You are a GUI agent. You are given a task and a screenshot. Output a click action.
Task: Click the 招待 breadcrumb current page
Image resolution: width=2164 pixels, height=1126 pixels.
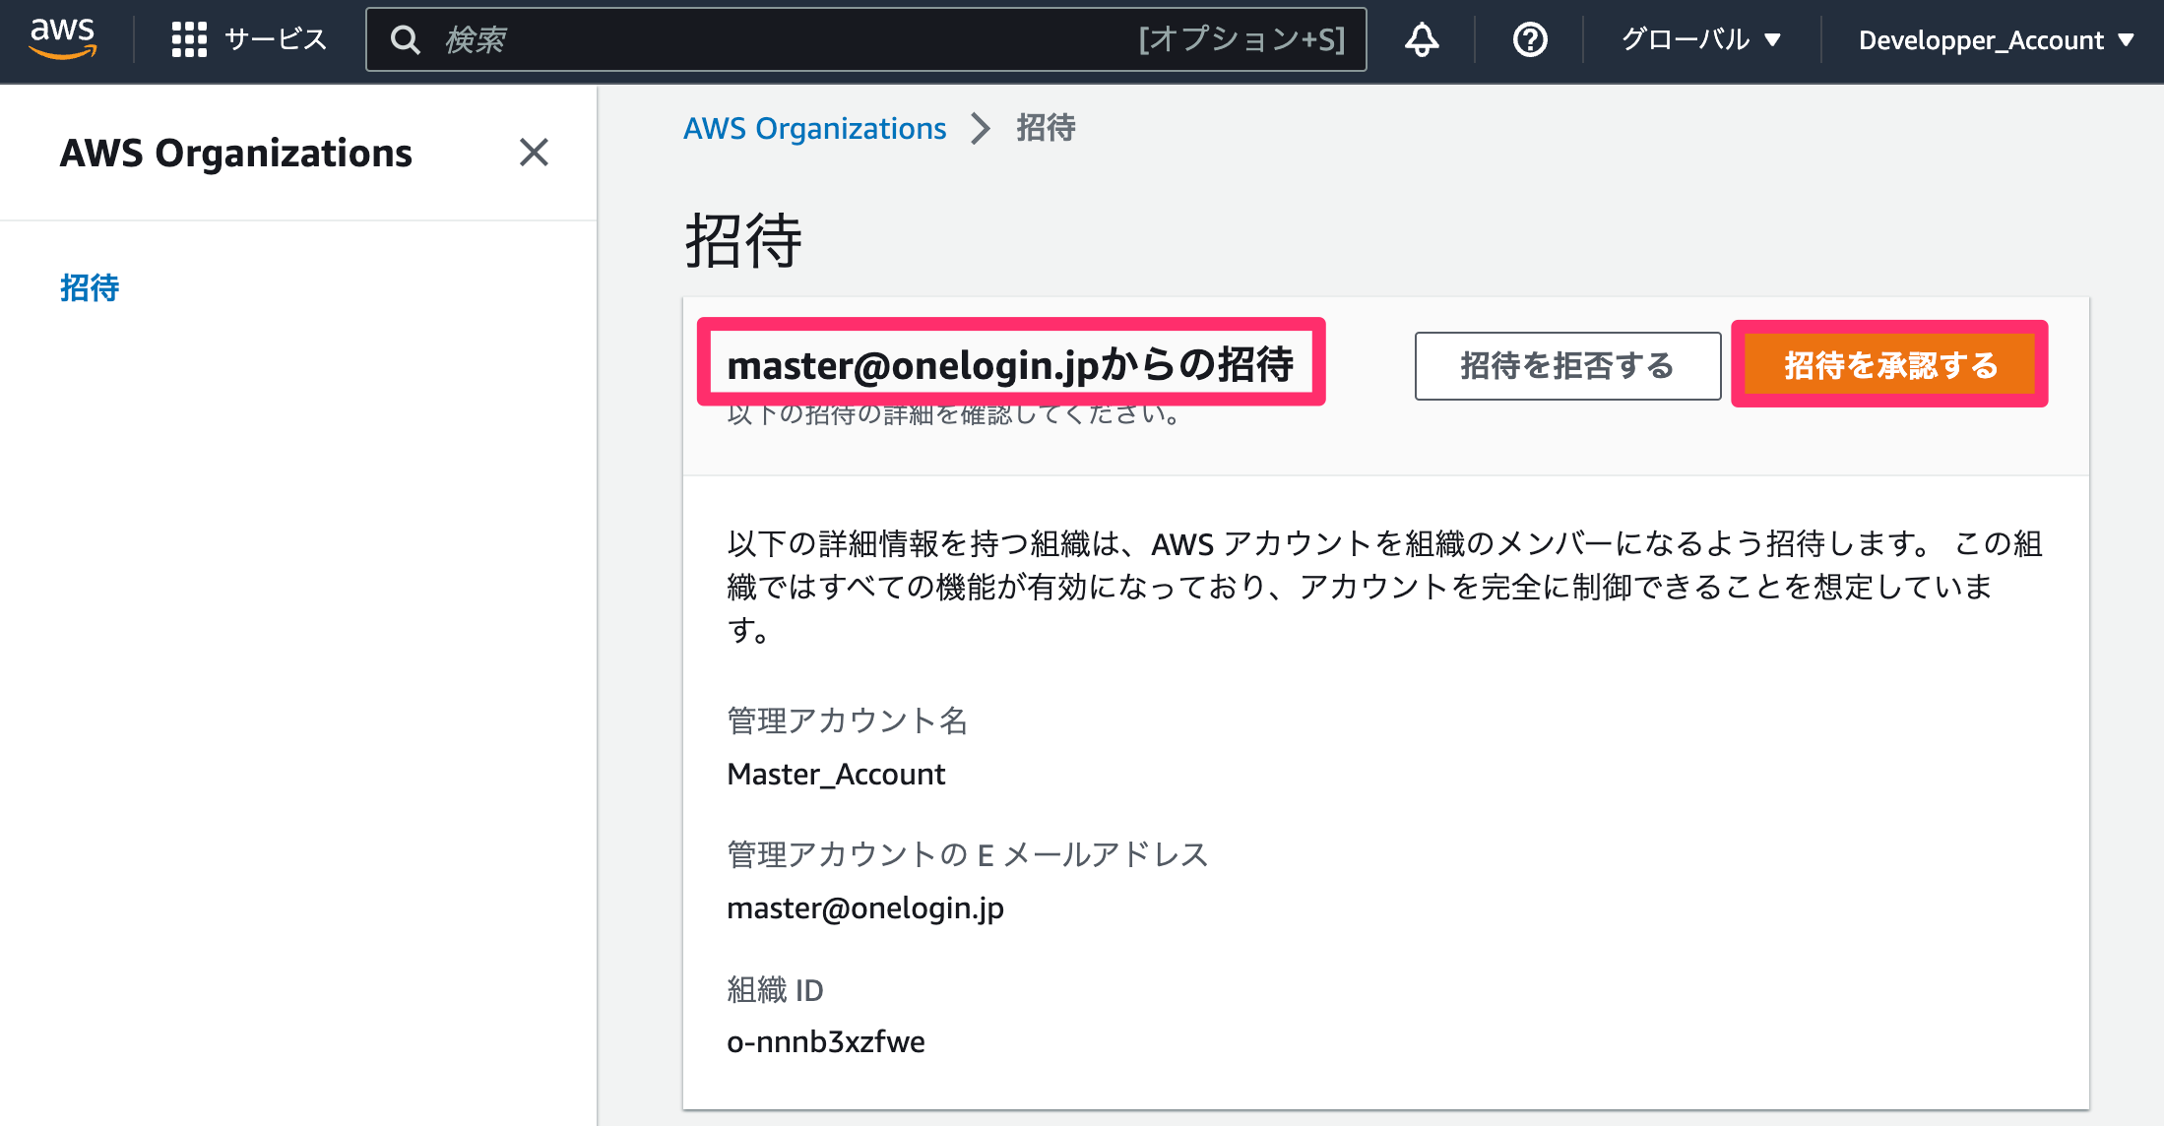pyautogui.click(x=1046, y=128)
